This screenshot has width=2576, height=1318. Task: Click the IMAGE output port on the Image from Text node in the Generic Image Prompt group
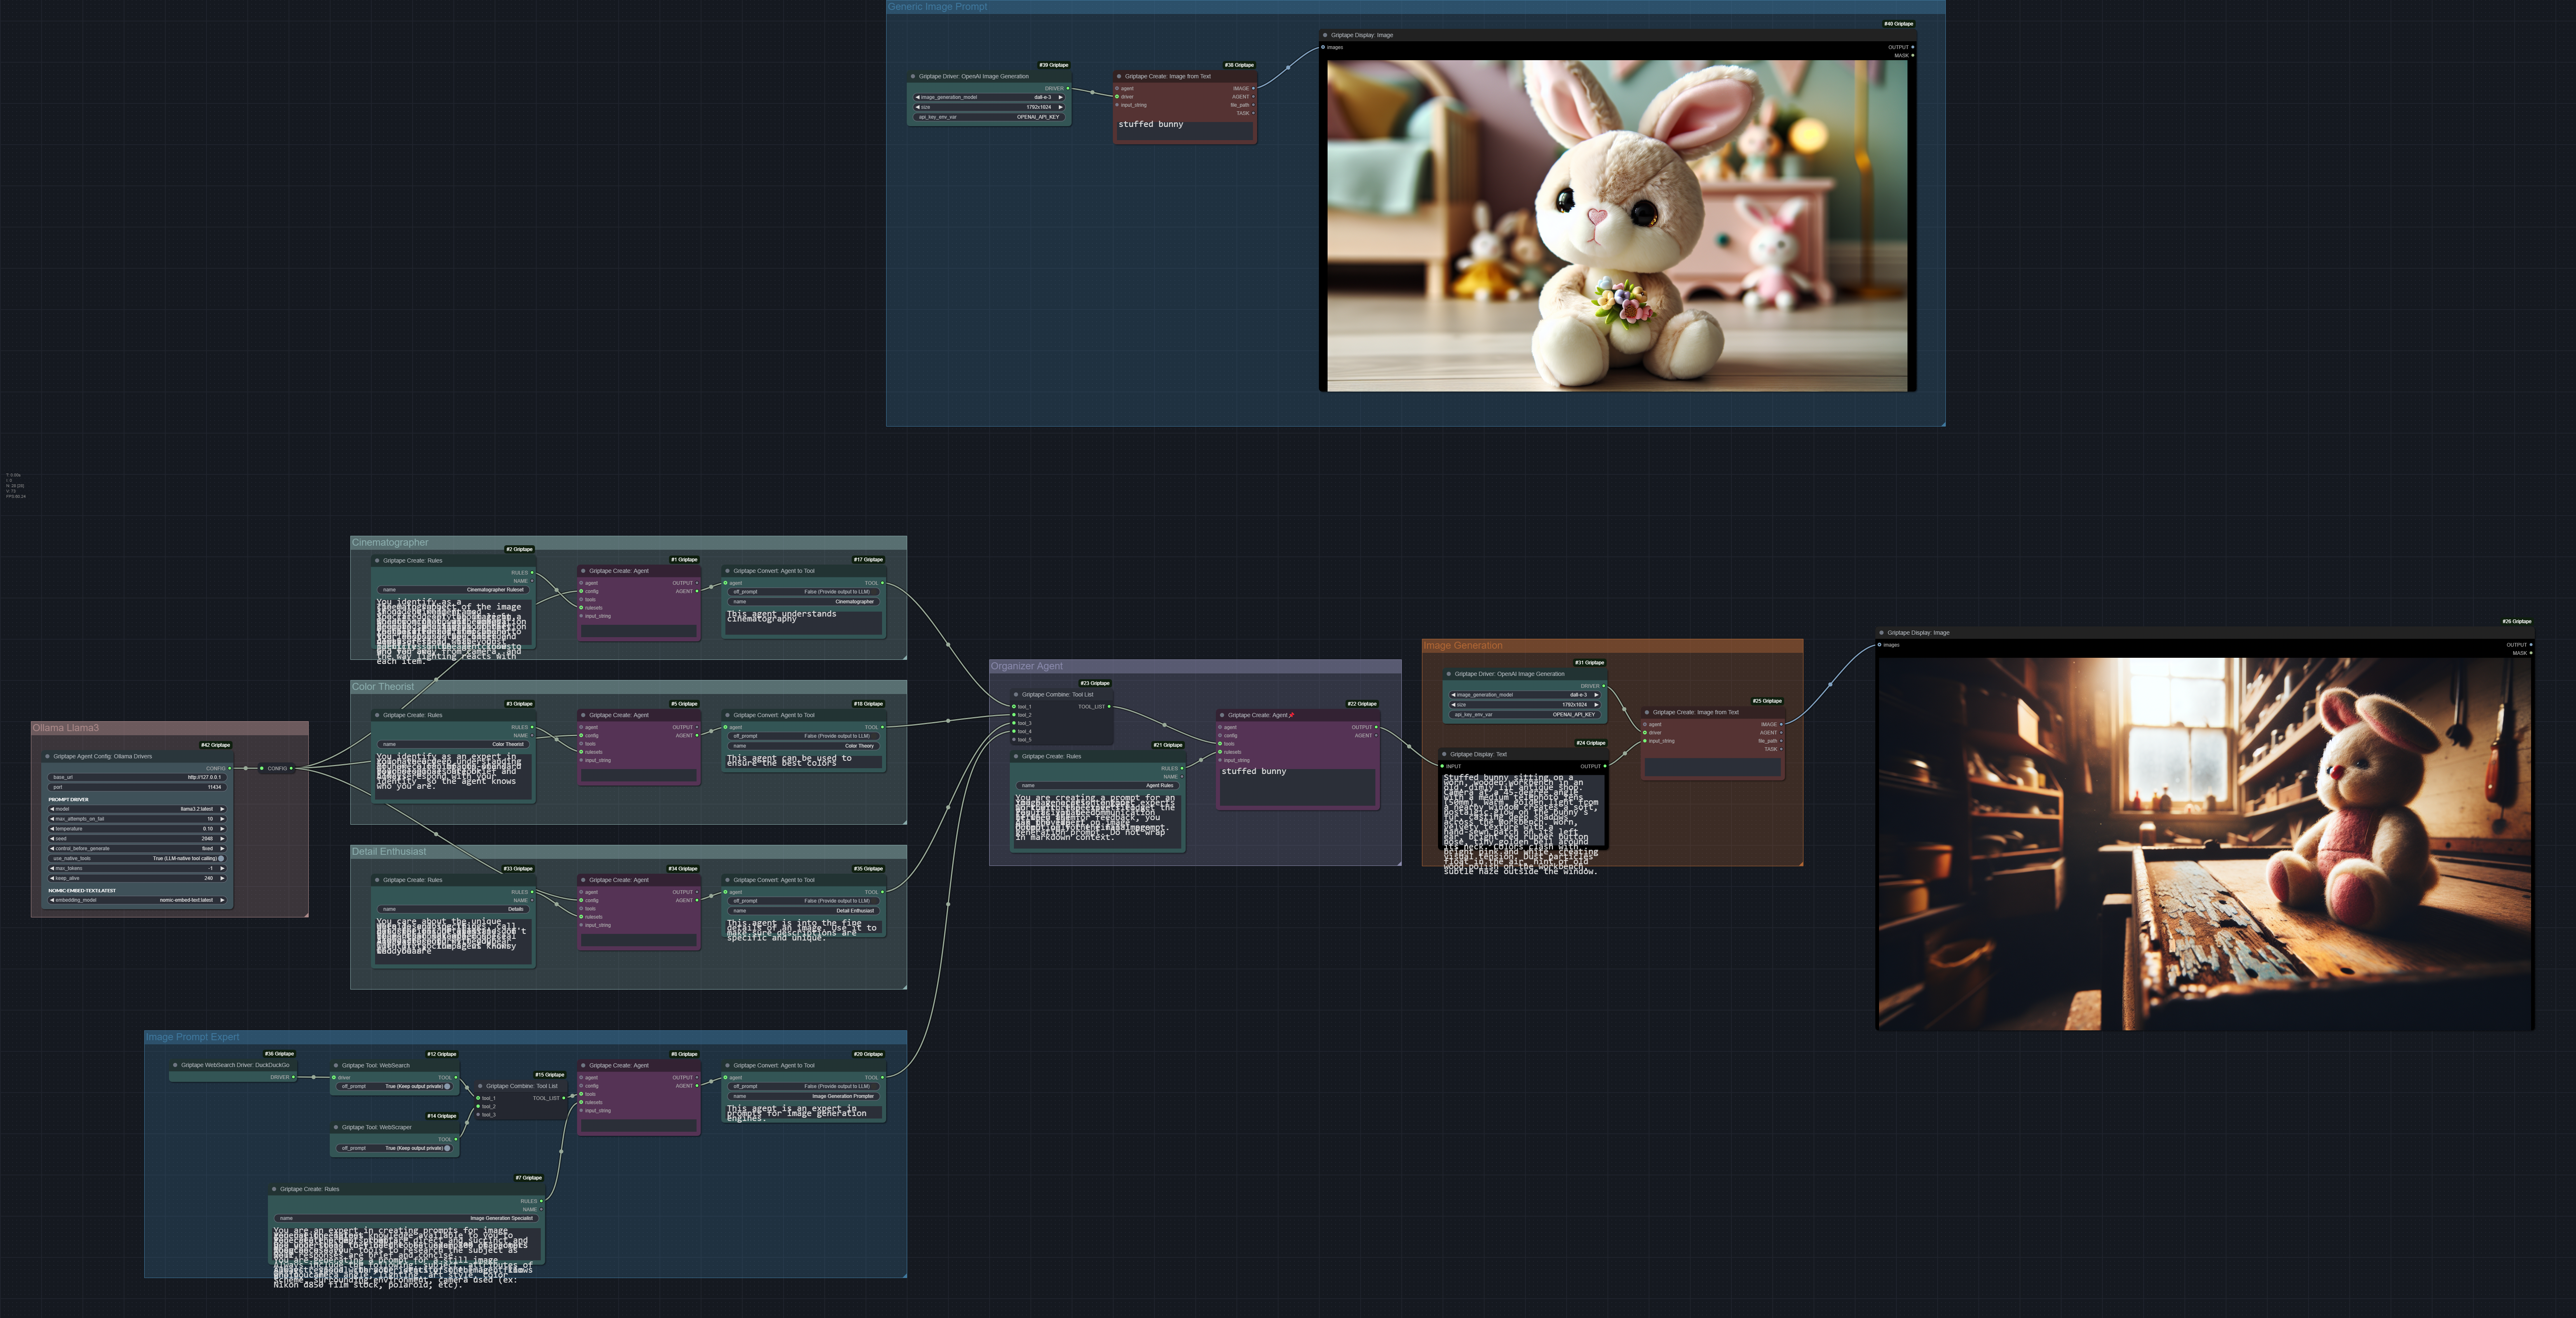(x=1253, y=88)
